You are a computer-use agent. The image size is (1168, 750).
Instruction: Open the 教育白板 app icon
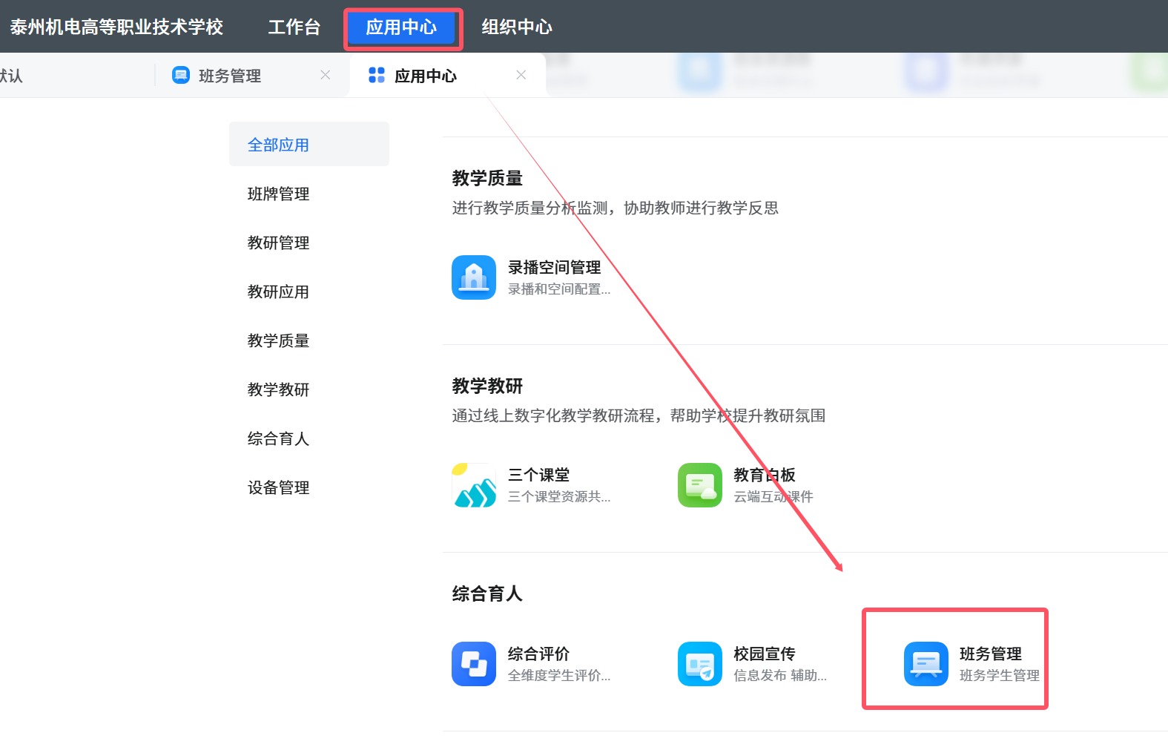click(x=700, y=485)
